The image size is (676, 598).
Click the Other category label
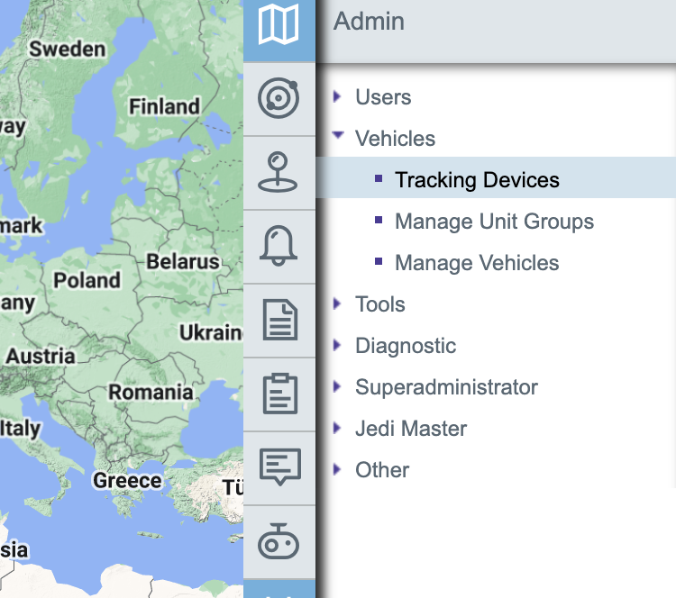click(382, 470)
